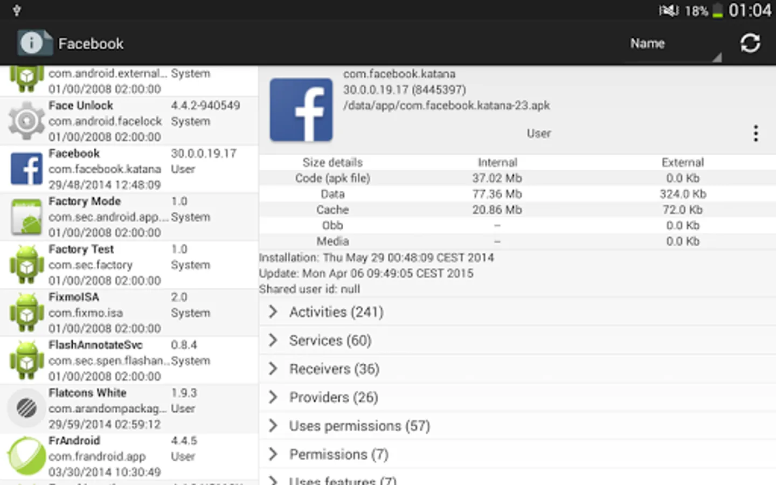Tap the Update date line
Image resolution: width=776 pixels, height=485 pixels.
366,273
